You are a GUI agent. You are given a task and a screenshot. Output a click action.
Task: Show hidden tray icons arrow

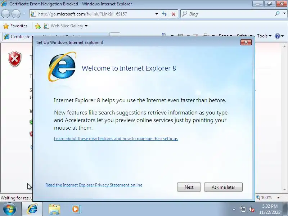pyautogui.click(x=234, y=209)
